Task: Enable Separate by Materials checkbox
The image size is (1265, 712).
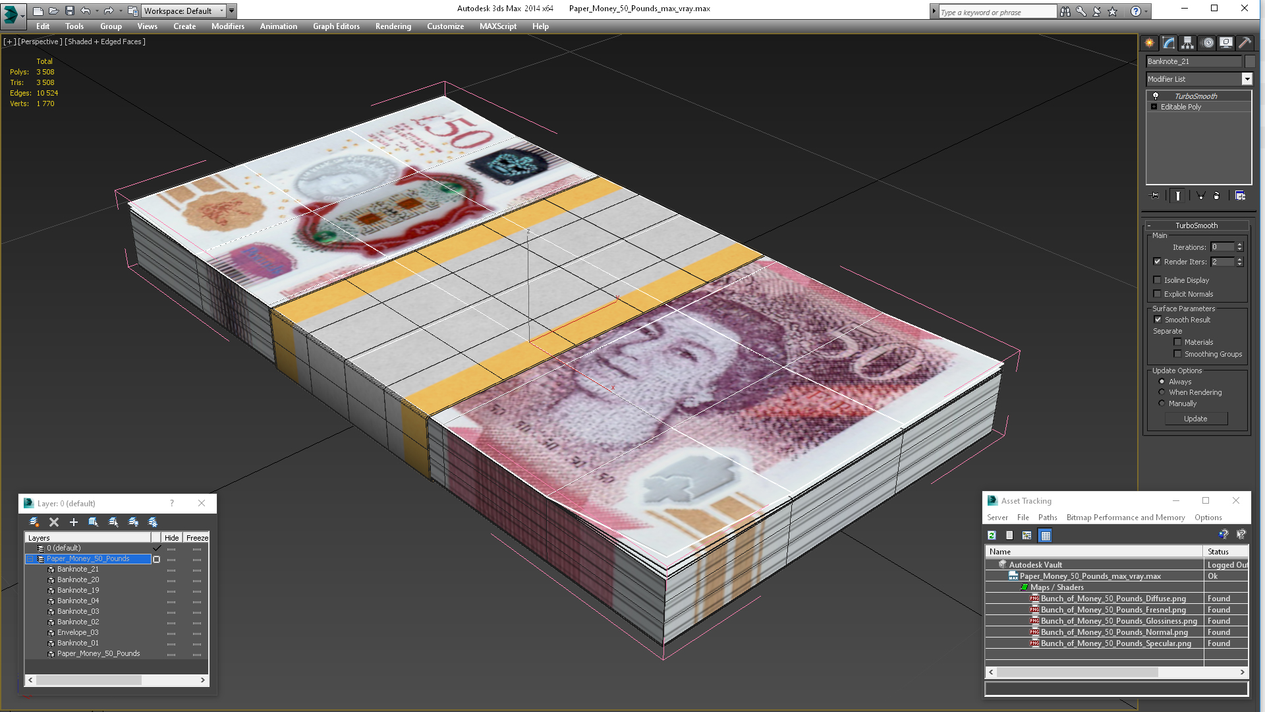Action: coord(1177,342)
